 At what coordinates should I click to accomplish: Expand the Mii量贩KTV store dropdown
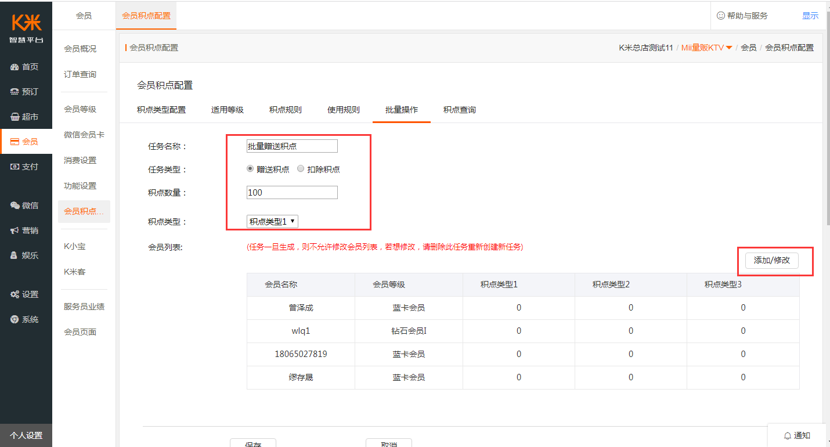706,48
